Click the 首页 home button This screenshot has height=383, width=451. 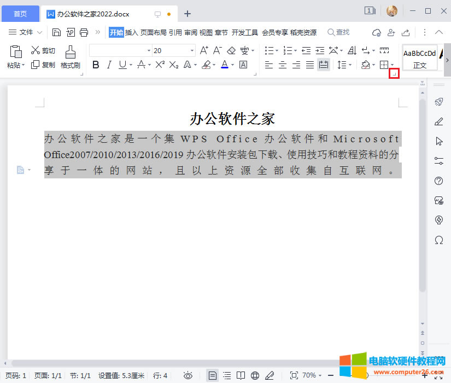pos(20,14)
